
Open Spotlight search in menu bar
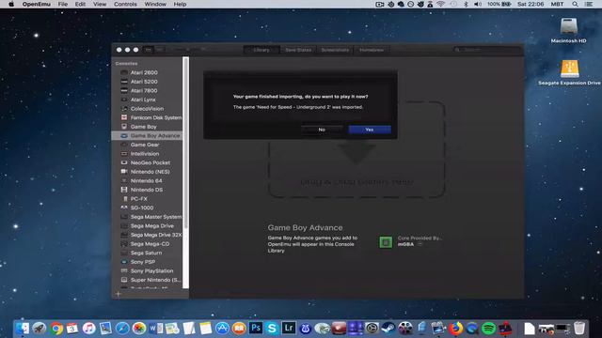pos(575,4)
